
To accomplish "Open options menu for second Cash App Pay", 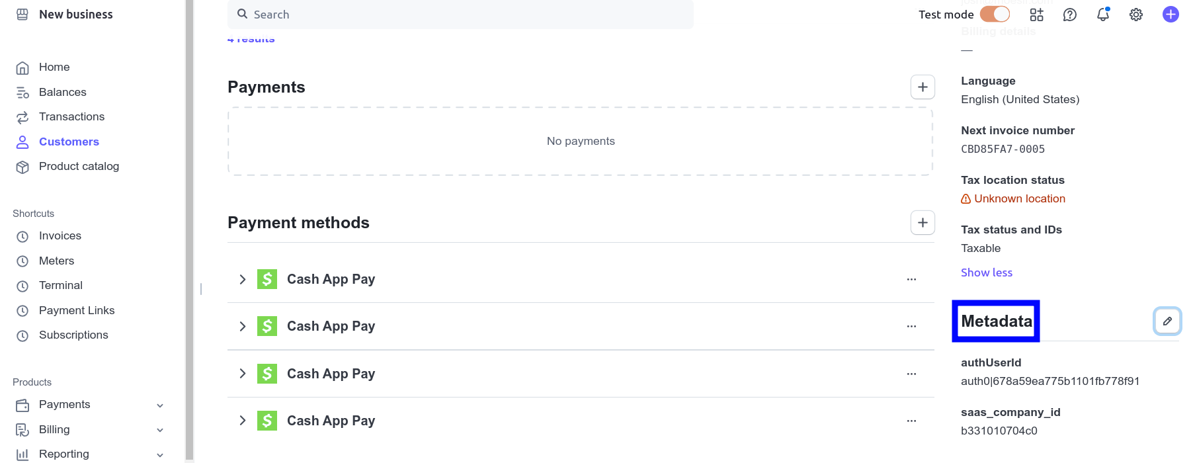I will (911, 327).
